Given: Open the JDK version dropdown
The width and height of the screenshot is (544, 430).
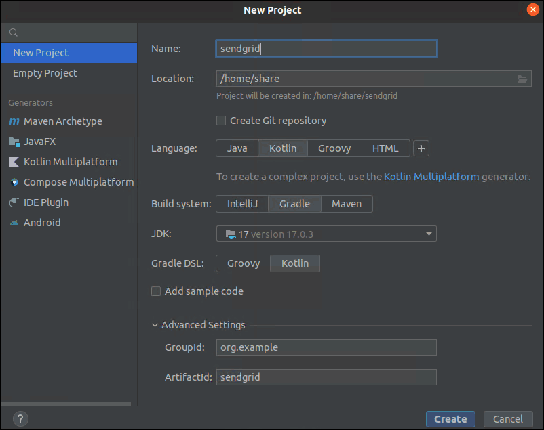Looking at the screenshot, I should pos(326,234).
